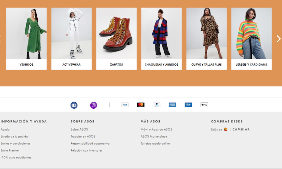Viewport: 282px width, 169px height.
Task: Click the SOBRE ASOS heading
Action: pyautogui.click(x=82, y=121)
